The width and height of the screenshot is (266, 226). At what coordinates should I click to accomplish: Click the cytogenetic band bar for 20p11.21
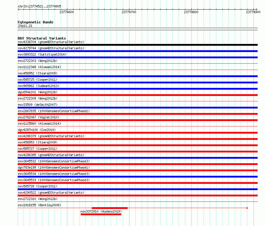[137, 29]
